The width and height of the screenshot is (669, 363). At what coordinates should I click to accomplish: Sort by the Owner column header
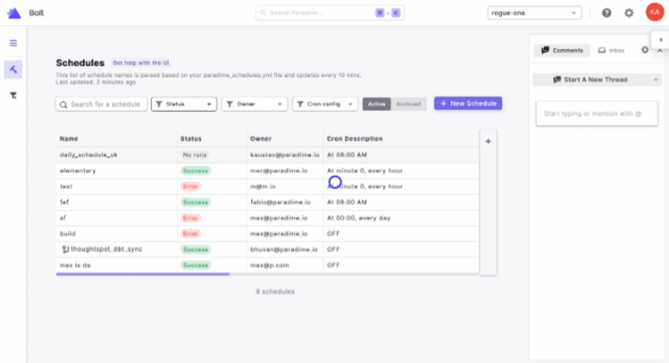pos(261,139)
